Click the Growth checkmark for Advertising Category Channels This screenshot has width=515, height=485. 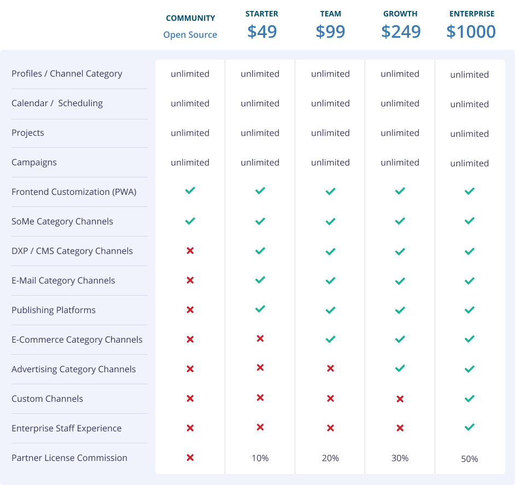click(400, 369)
